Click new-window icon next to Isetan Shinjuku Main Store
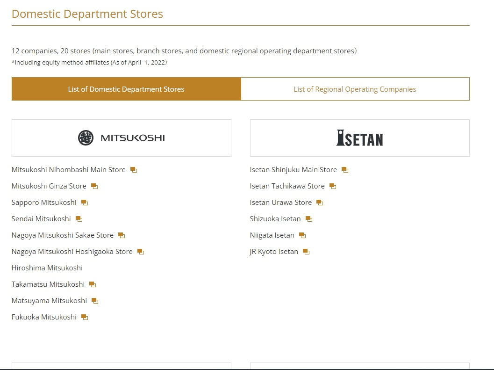 344,170
